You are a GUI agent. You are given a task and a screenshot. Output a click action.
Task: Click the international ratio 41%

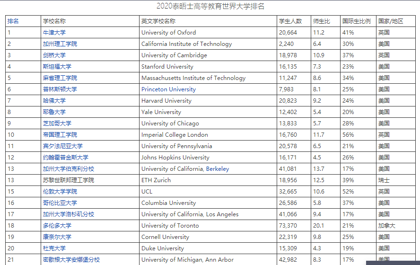click(x=348, y=33)
